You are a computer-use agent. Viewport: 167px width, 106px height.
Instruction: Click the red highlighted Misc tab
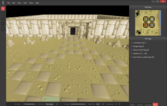pos(155,105)
